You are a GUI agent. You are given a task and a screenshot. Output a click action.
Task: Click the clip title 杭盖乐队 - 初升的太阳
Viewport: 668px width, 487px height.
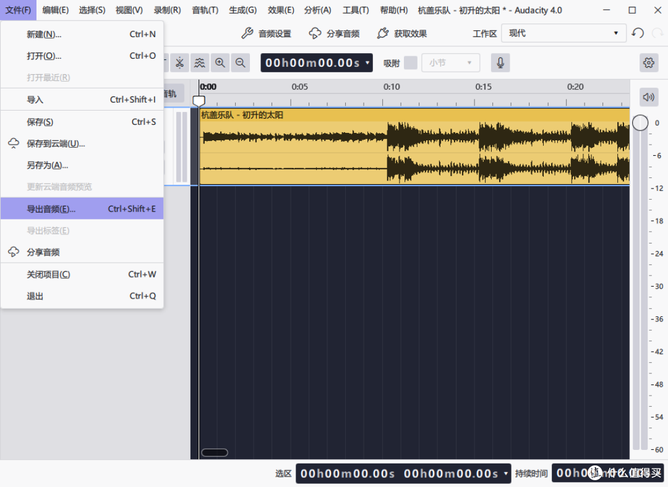(x=242, y=115)
